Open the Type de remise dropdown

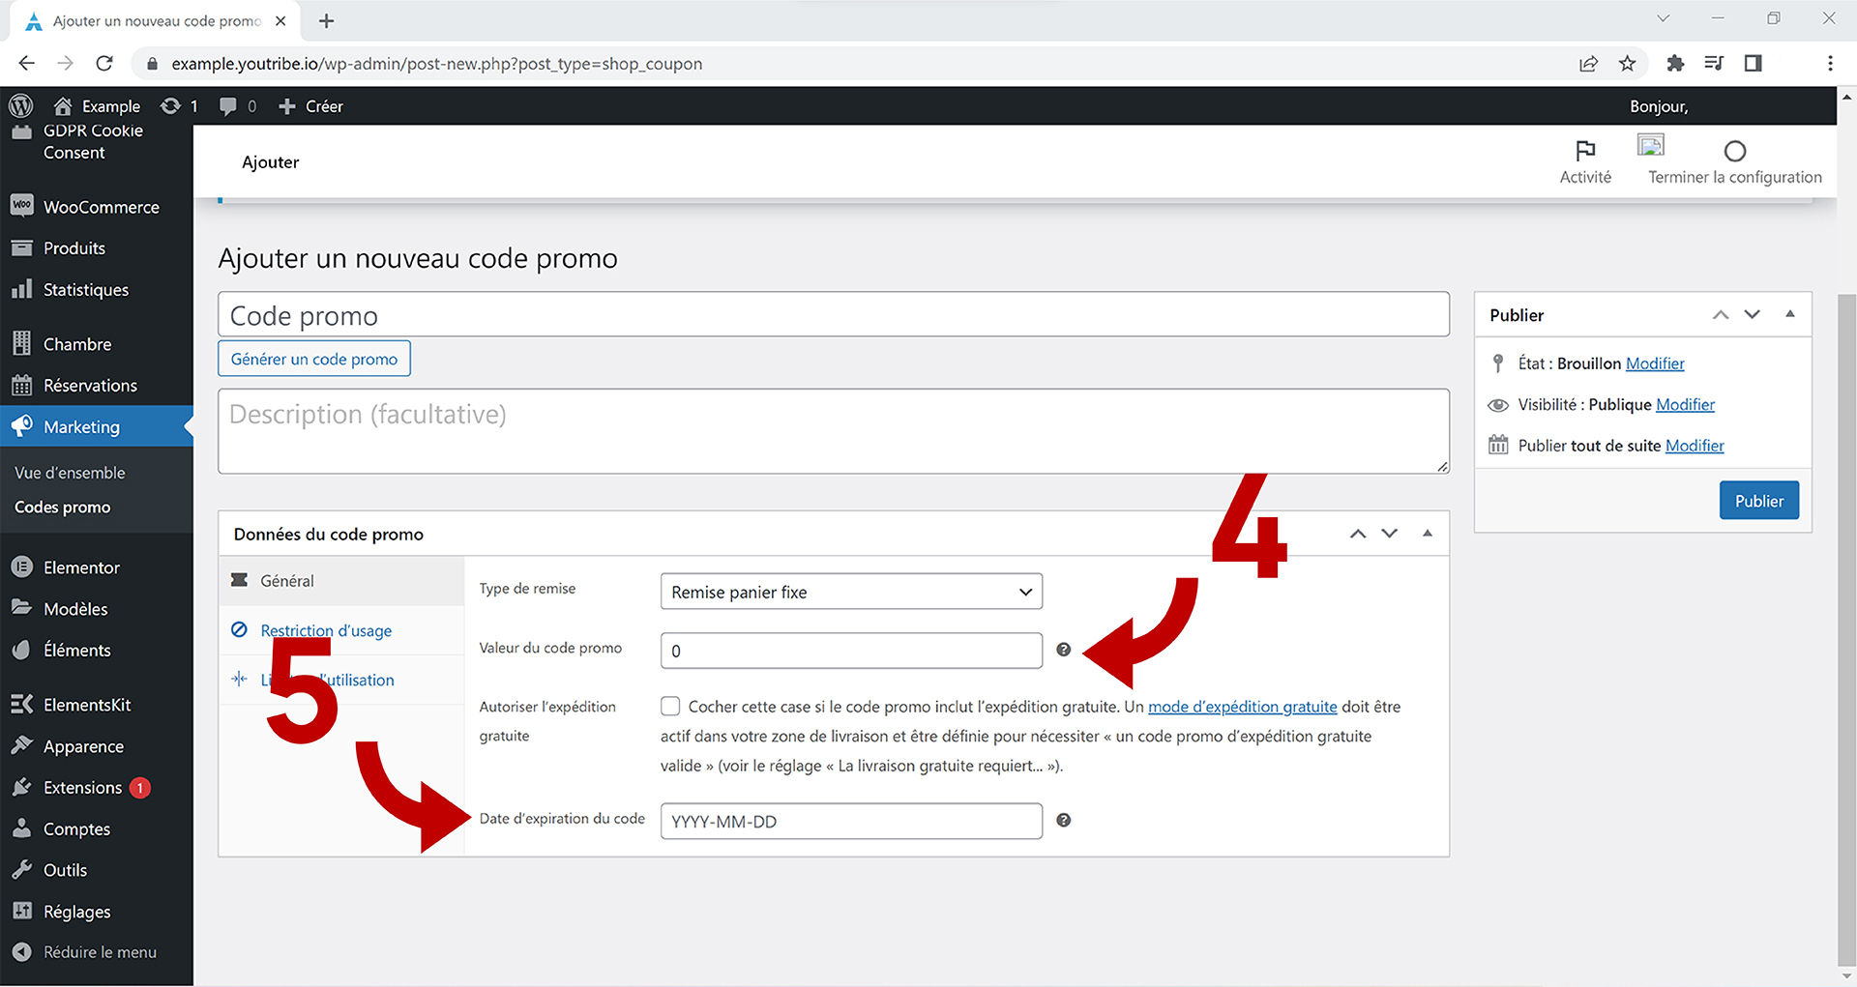850,592
